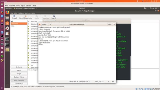
Task: Click the Custom Filters button
Action: coord(19,77)
